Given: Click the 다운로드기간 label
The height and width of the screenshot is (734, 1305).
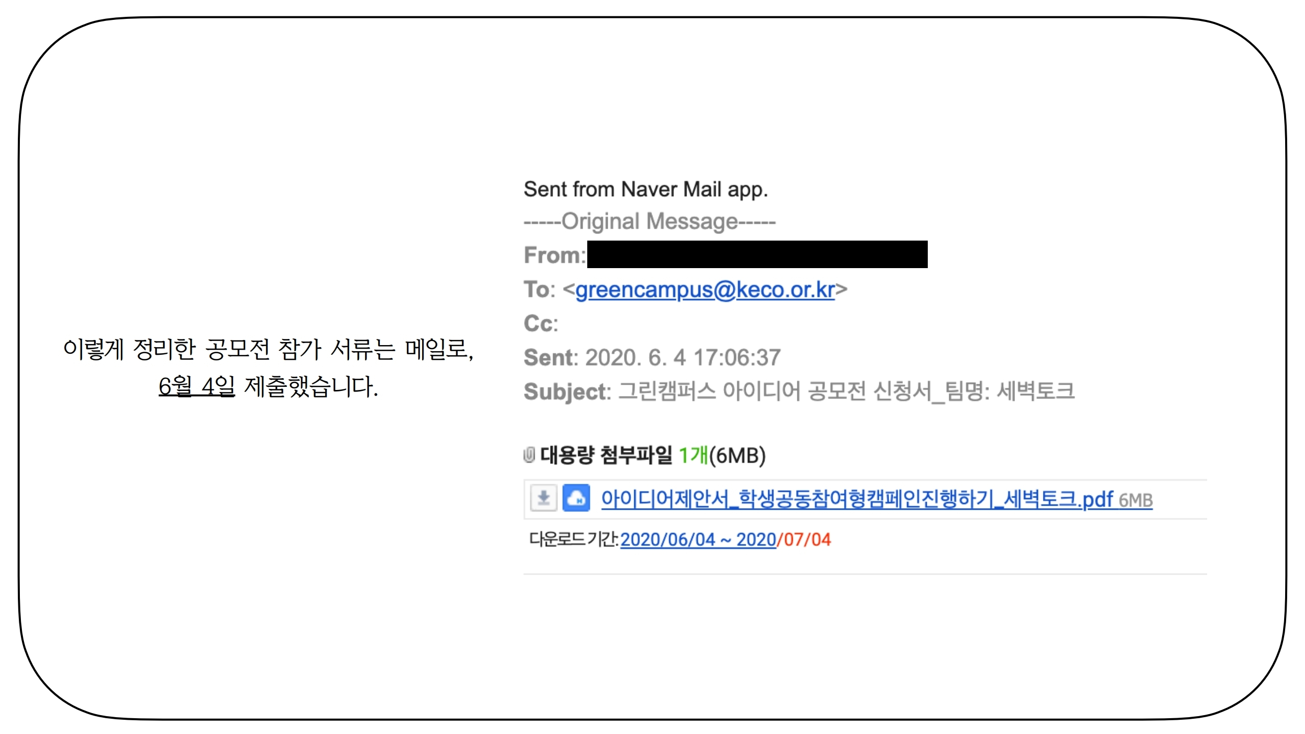Looking at the screenshot, I should coord(574,539).
